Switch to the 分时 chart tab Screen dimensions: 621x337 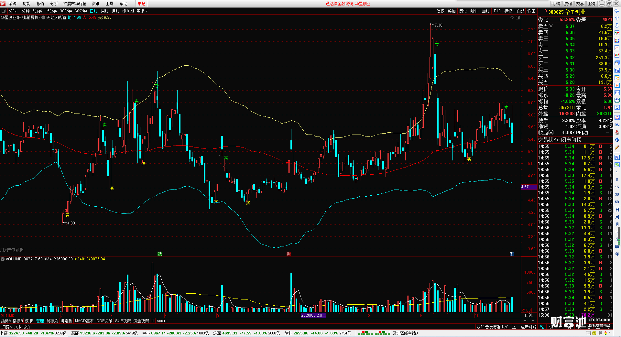pyautogui.click(x=13, y=11)
